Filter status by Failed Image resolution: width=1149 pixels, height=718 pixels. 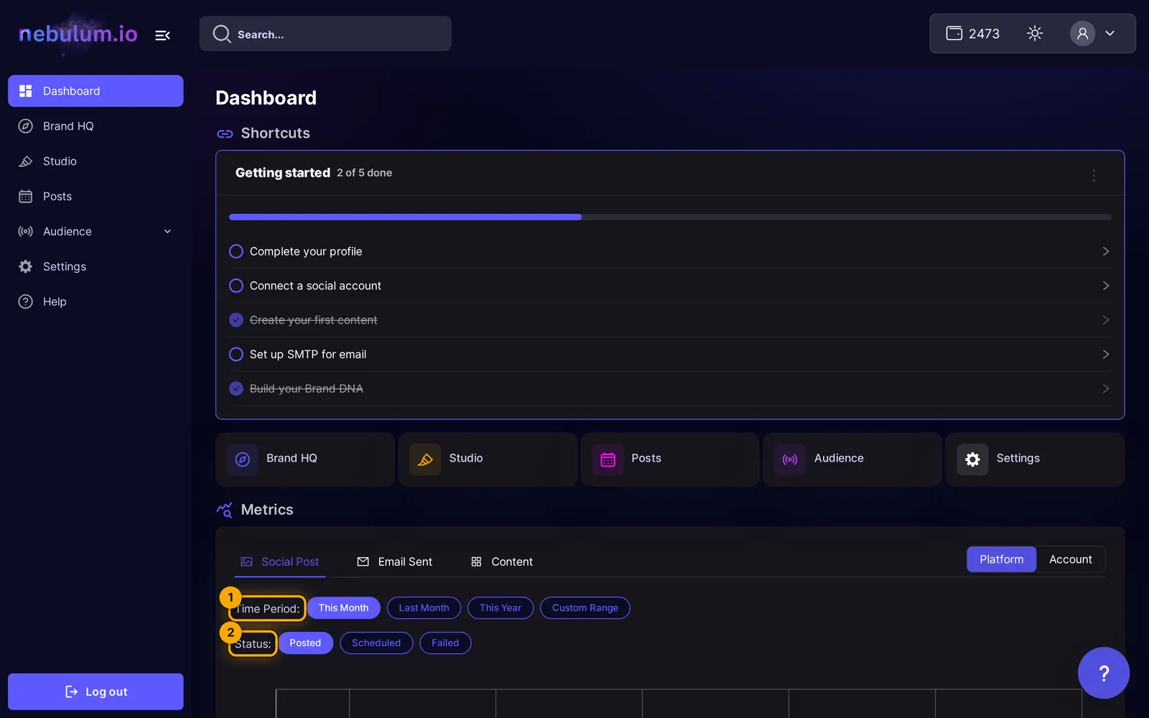point(445,643)
